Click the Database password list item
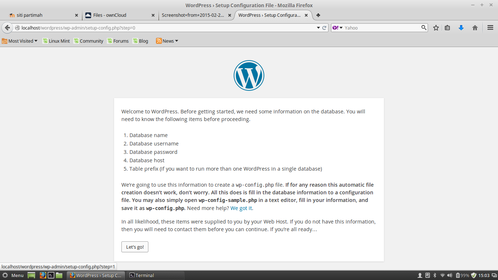Image resolution: width=498 pixels, height=280 pixels. 153,152
